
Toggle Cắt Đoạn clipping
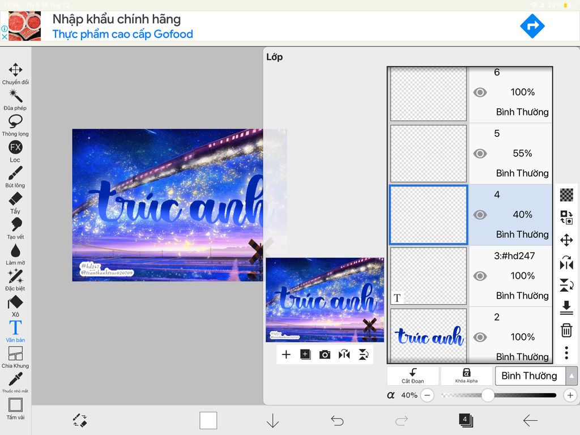click(413, 376)
